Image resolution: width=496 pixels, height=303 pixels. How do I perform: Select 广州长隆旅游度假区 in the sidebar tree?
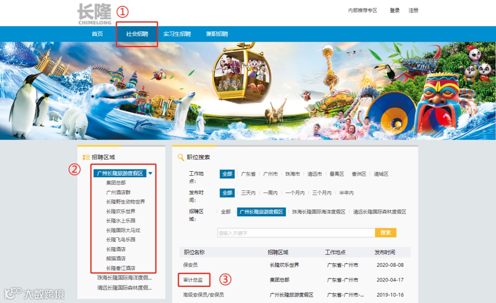pos(120,174)
